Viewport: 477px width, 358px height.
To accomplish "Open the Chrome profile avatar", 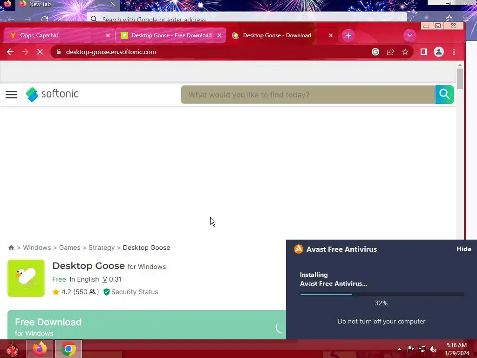I will click(x=439, y=52).
